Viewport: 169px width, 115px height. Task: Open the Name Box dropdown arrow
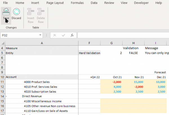point(40,35)
